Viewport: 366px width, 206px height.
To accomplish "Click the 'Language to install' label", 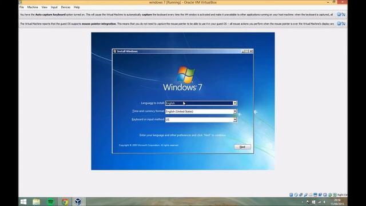I will click(x=153, y=103).
